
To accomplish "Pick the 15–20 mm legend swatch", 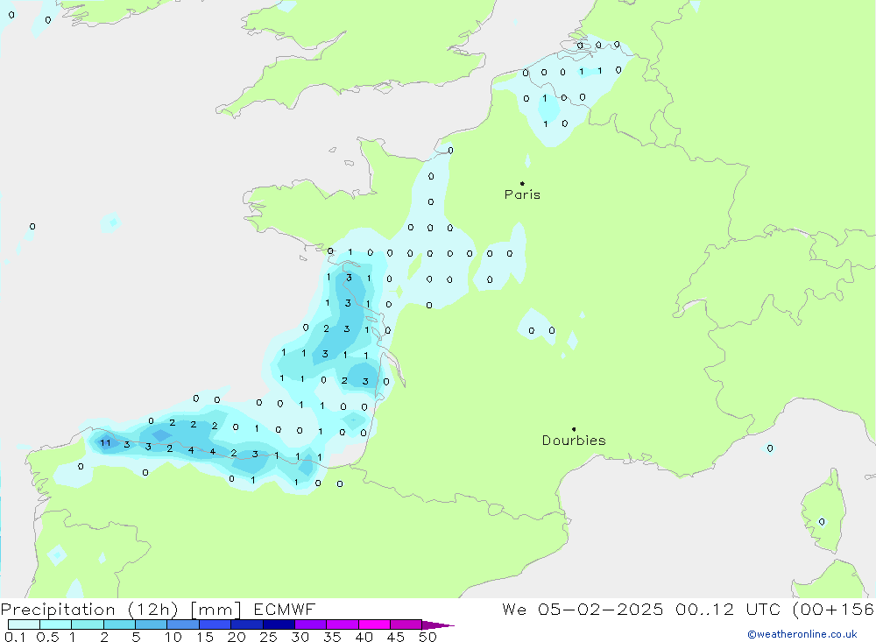I will [215, 624].
